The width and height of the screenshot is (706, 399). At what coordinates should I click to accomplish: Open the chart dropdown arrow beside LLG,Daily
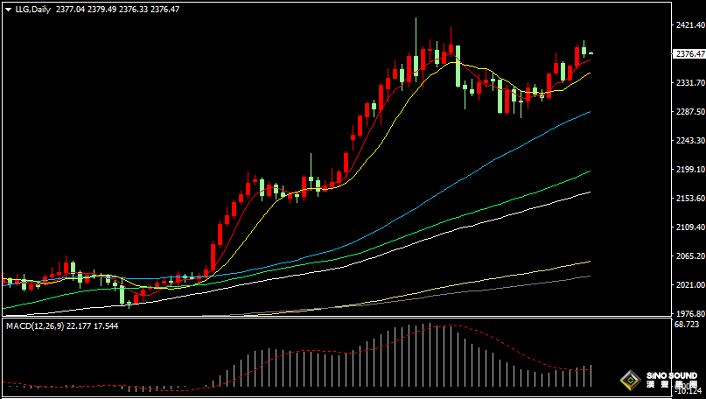click(x=8, y=10)
